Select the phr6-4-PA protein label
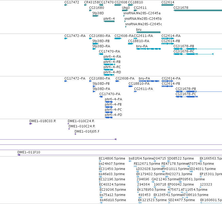The image size is (222, 204). tap(113, 99)
